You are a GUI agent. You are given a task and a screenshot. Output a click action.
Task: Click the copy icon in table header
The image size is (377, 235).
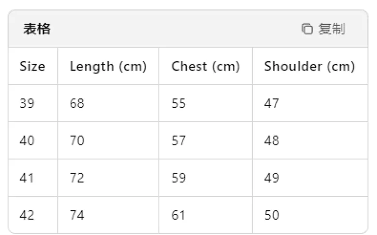(307, 29)
